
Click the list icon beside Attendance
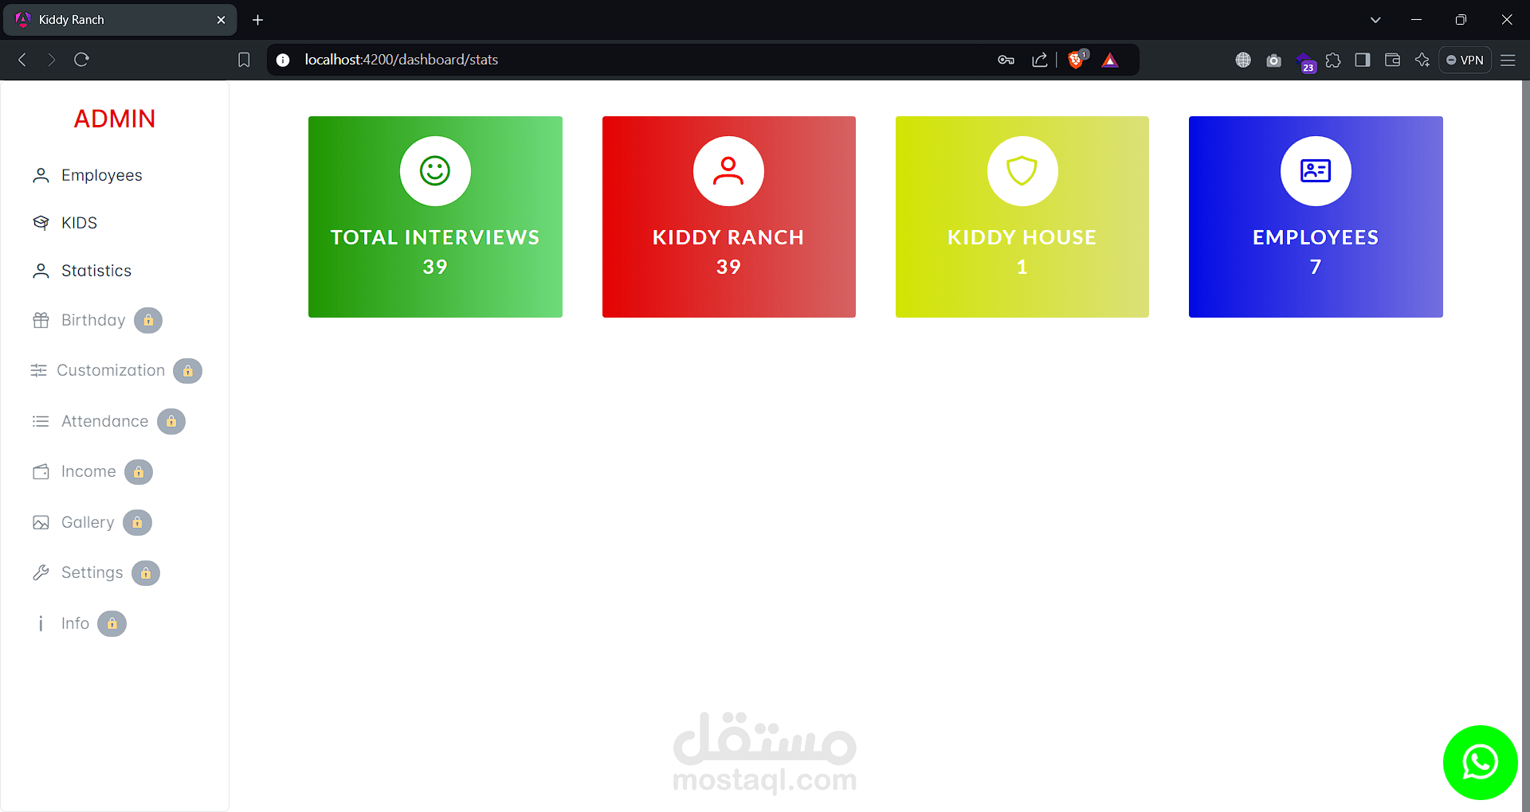(41, 421)
